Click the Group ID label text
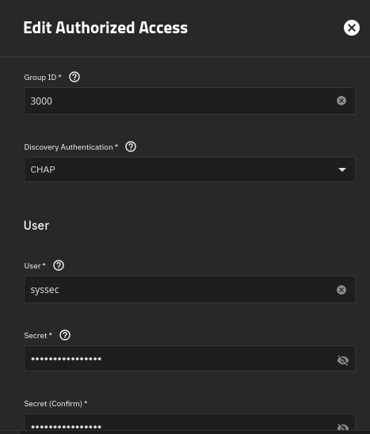Viewport: 370px width, 434px height. [40, 78]
